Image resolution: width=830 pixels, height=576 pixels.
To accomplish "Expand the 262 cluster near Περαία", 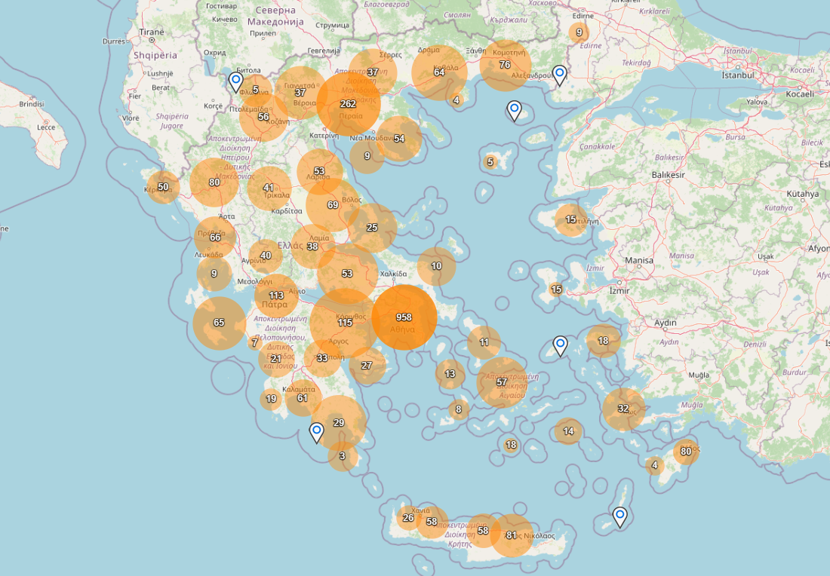I will pyautogui.click(x=349, y=104).
